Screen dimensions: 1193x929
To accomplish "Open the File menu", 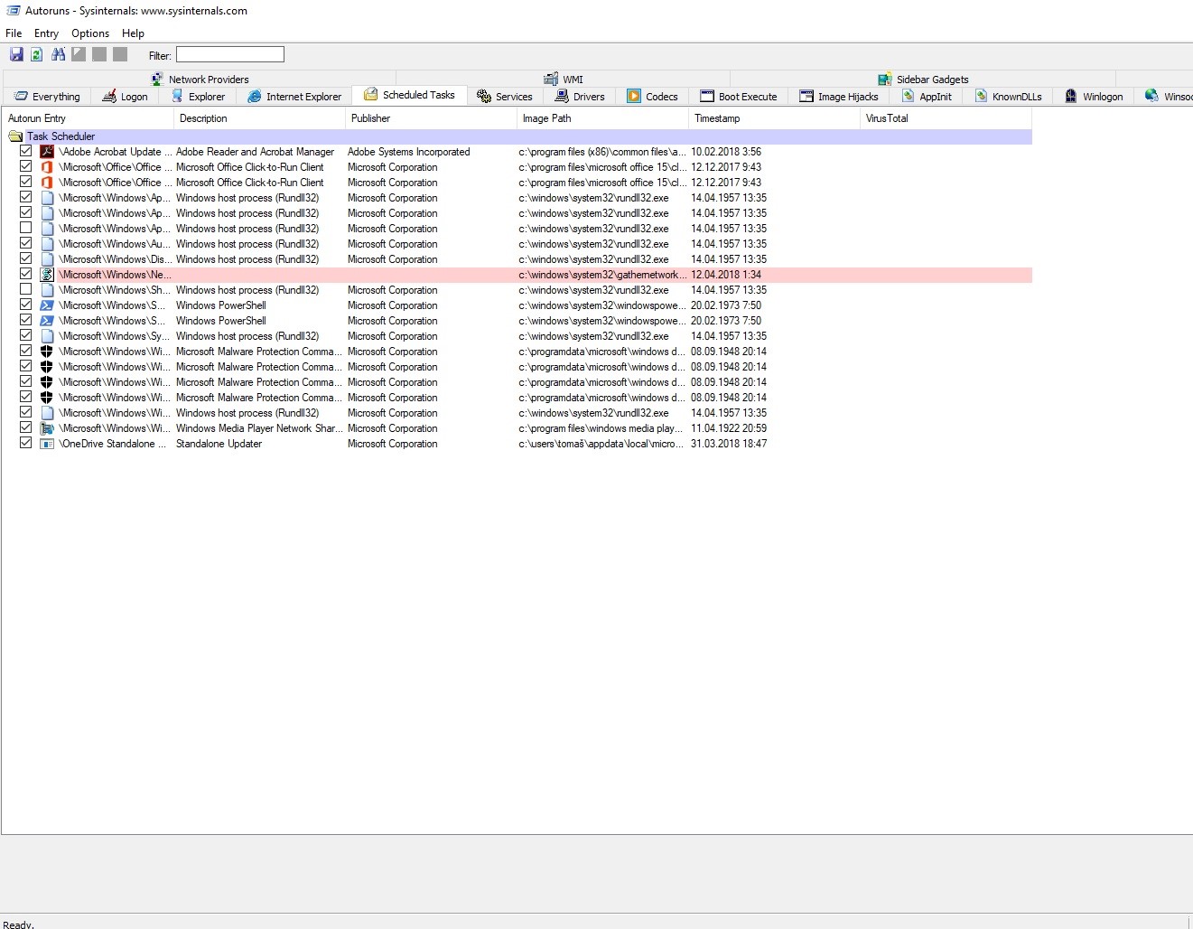I will pyautogui.click(x=14, y=33).
